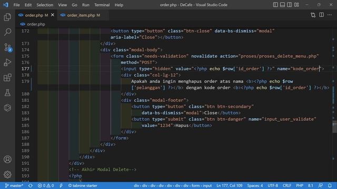Click the 'Akhir Modal Delete' comment
Screen dimensions: 337x189
(105, 170)
